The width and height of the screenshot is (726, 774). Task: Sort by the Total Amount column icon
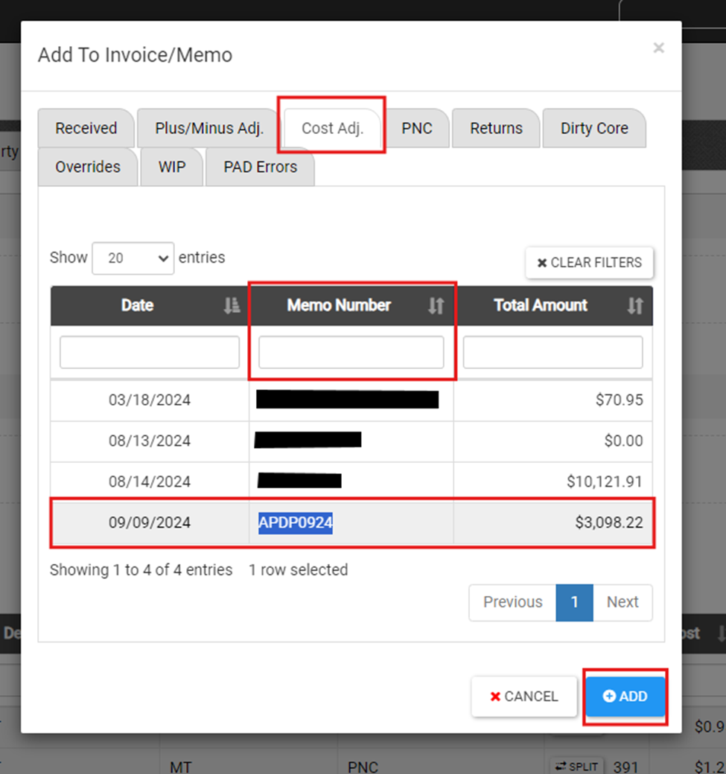(x=635, y=306)
